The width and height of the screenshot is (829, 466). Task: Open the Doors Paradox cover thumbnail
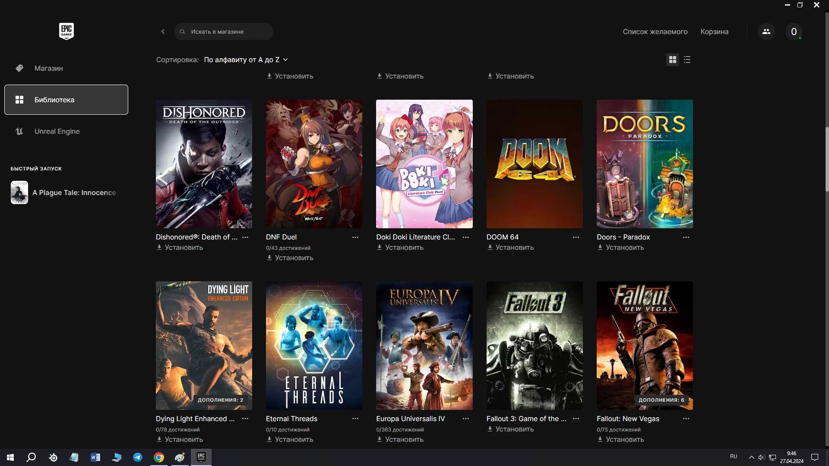tap(645, 164)
